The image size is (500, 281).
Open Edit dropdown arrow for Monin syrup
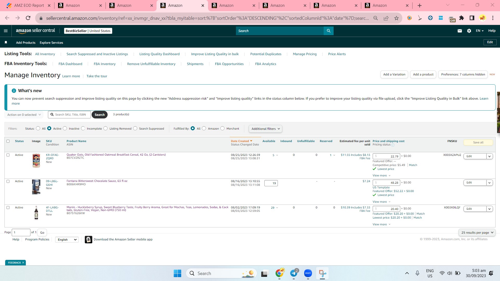click(x=490, y=209)
